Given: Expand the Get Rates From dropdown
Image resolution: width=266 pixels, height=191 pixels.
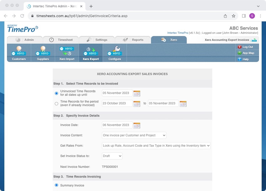Looking at the screenshot, I should [x=156, y=146].
